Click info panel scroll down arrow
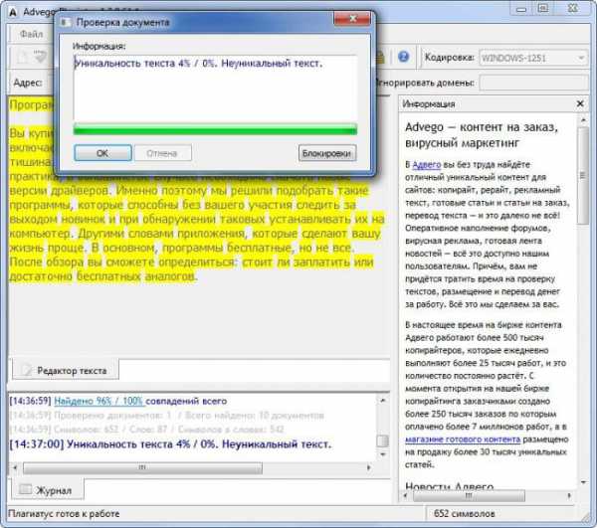597x528 pixels. tap(583, 482)
